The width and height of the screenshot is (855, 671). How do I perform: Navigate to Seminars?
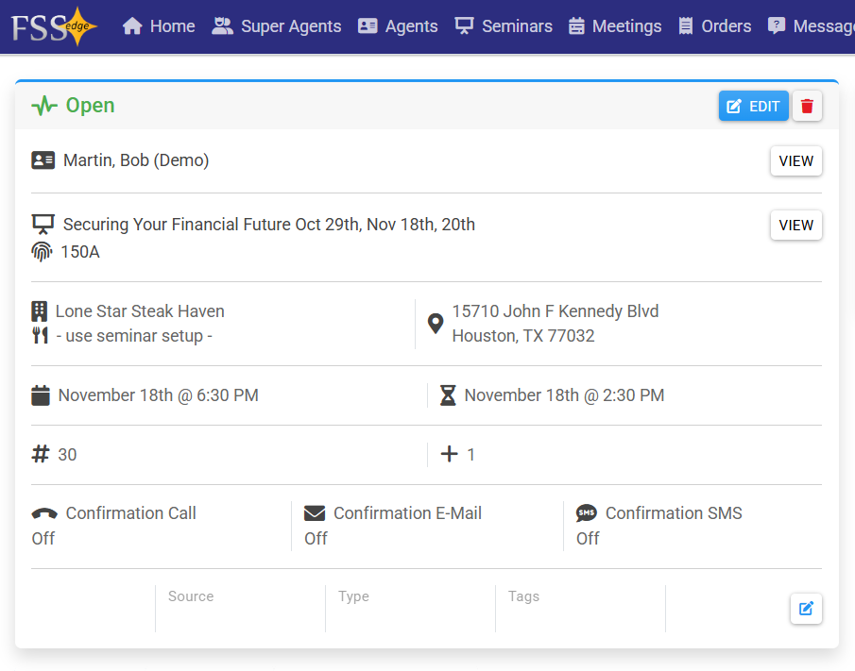504,26
